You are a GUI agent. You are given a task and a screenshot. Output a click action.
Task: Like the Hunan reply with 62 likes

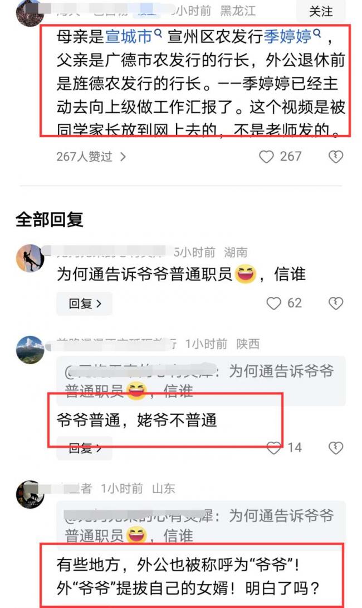click(x=273, y=303)
